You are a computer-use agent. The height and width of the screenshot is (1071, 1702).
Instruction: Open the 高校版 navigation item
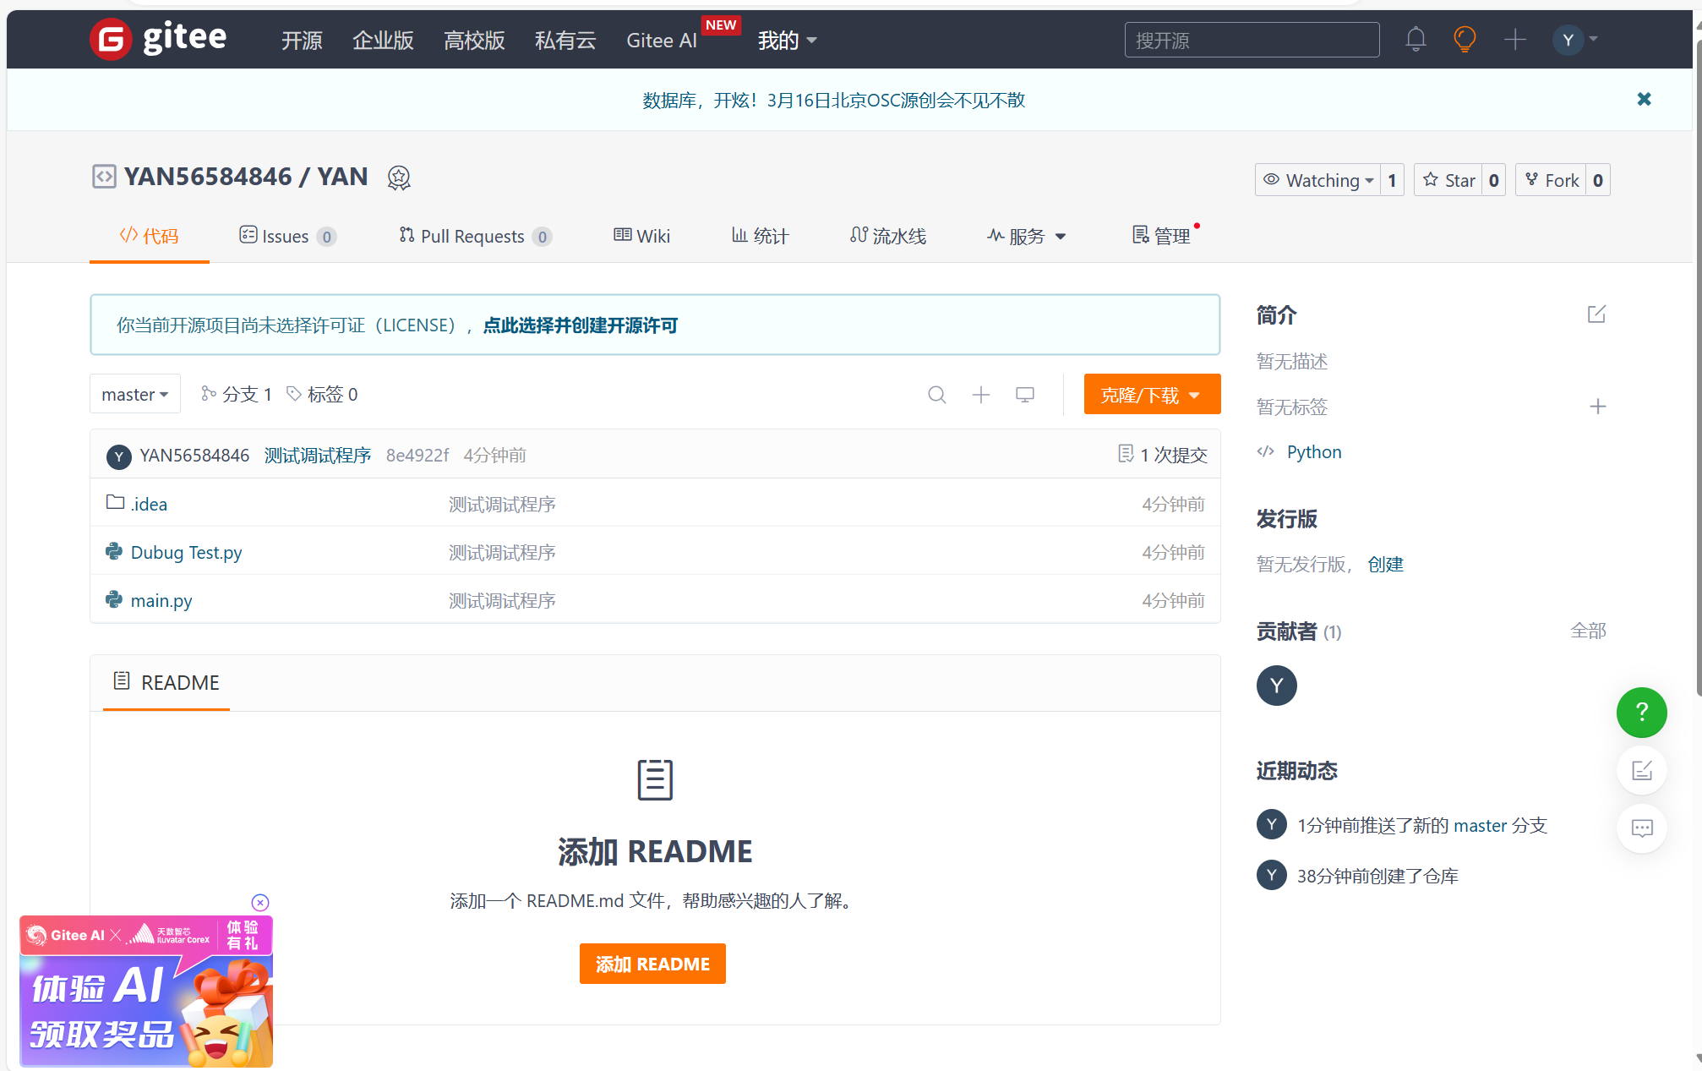point(474,40)
